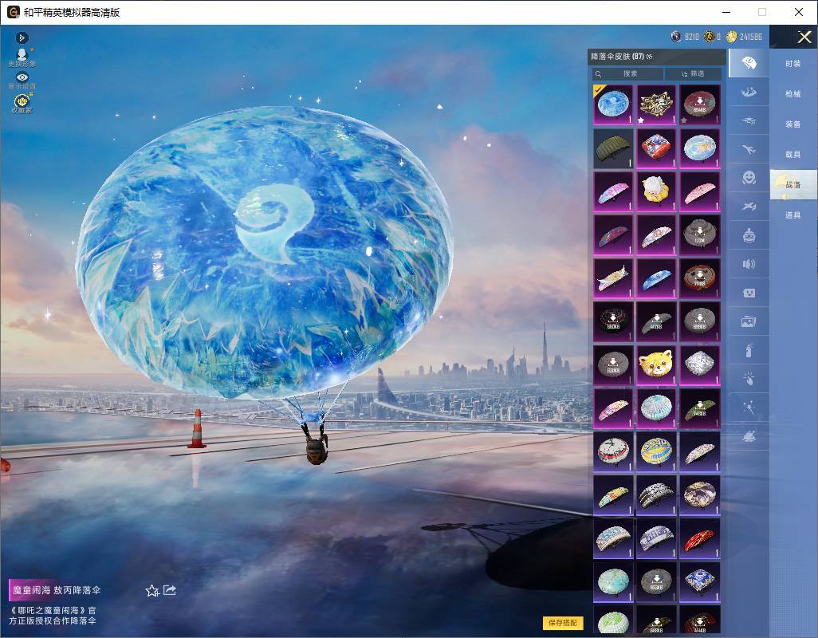Favorite the parachute with the star icon
Image resolution: width=818 pixels, height=638 pixels.
(151, 590)
